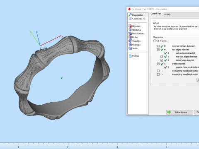Enable the intersecting triangles detected checkbox
Screen dimensions: 199x149
pos(158,74)
